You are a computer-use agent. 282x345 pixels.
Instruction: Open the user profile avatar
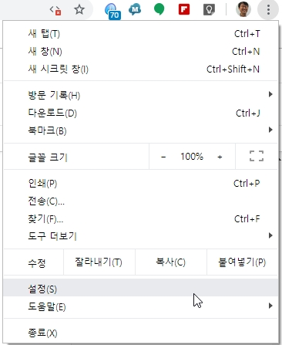[243, 9]
